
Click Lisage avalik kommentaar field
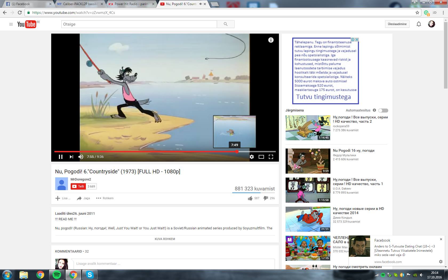click(174, 264)
